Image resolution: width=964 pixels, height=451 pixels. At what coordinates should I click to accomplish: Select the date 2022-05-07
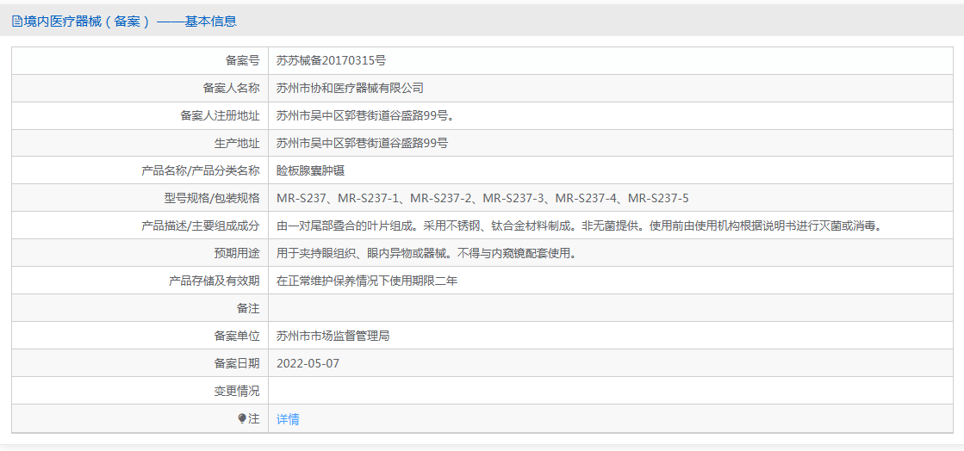pos(308,363)
